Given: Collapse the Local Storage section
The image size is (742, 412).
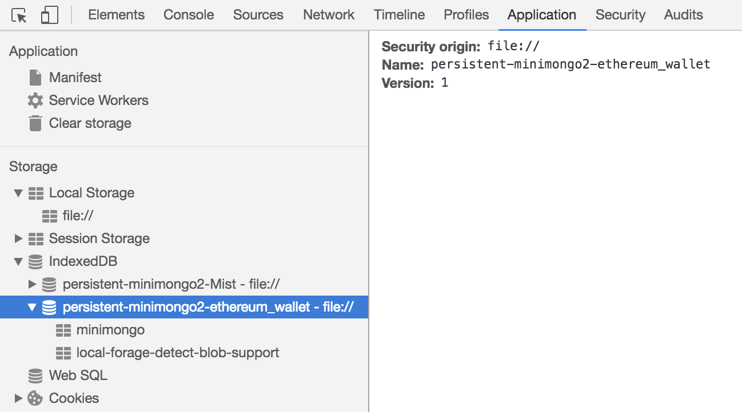Looking at the screenshot, I should [x=18, y=193].
